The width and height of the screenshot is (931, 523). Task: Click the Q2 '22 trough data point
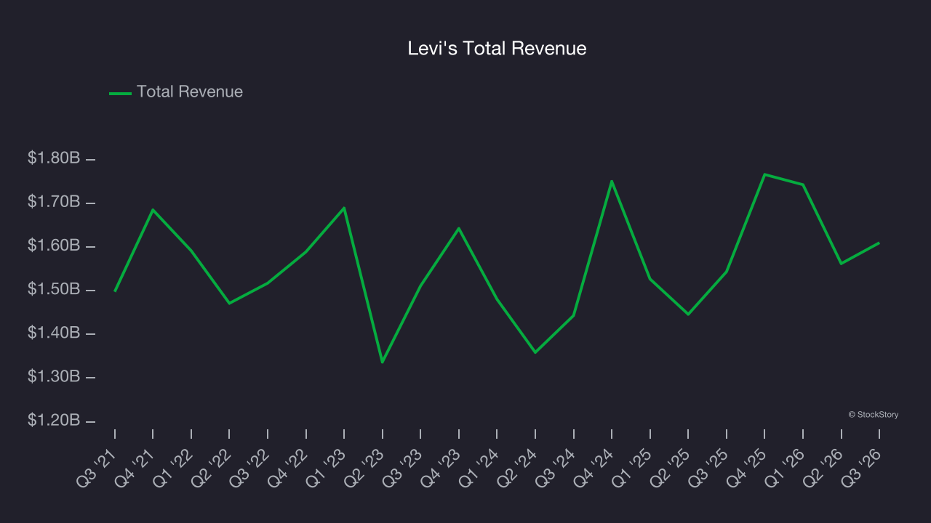(229, 303)
